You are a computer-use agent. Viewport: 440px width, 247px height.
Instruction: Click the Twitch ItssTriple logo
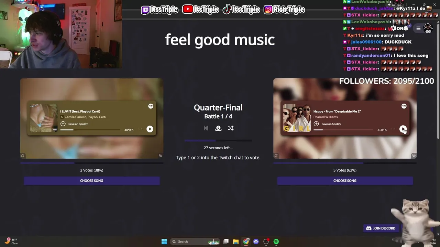[x=159, y=10]
